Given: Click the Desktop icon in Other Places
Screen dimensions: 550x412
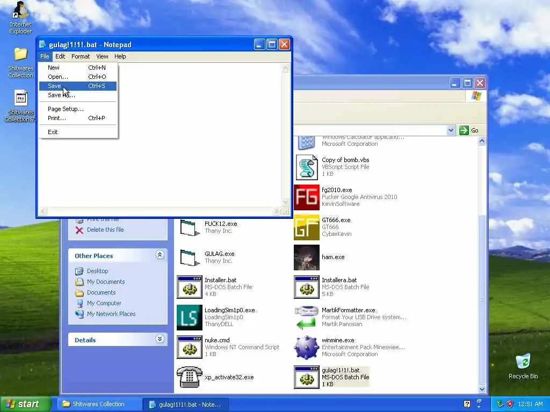Looking at the screenshot, I should [x=79, y=271].
